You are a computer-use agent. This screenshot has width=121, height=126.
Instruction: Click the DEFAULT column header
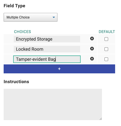tap(107, 32)
